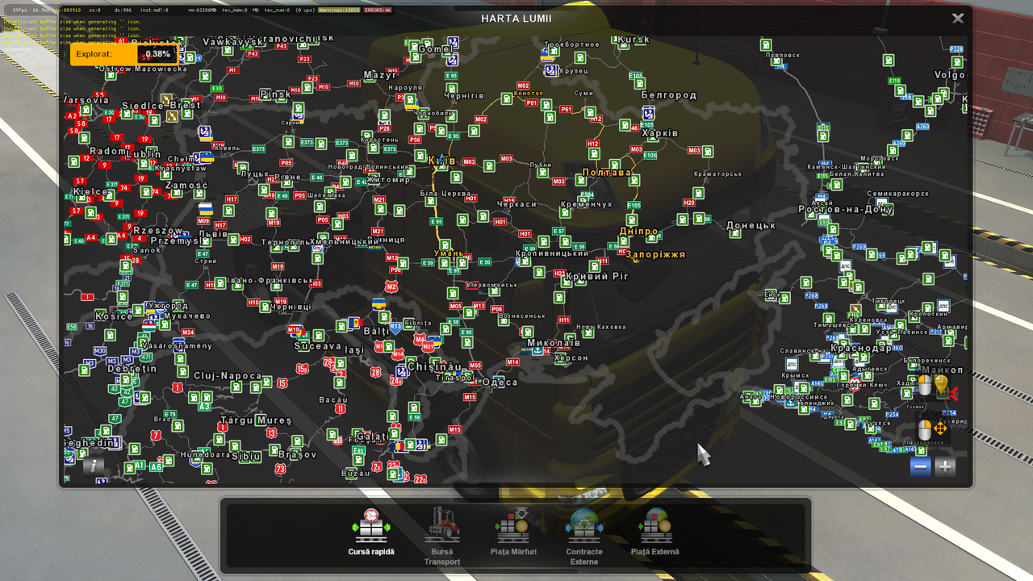This screenshot has width=1033, height=581.
Task: Click the Ростов-на-Дону city label
Action: [846, 209]
